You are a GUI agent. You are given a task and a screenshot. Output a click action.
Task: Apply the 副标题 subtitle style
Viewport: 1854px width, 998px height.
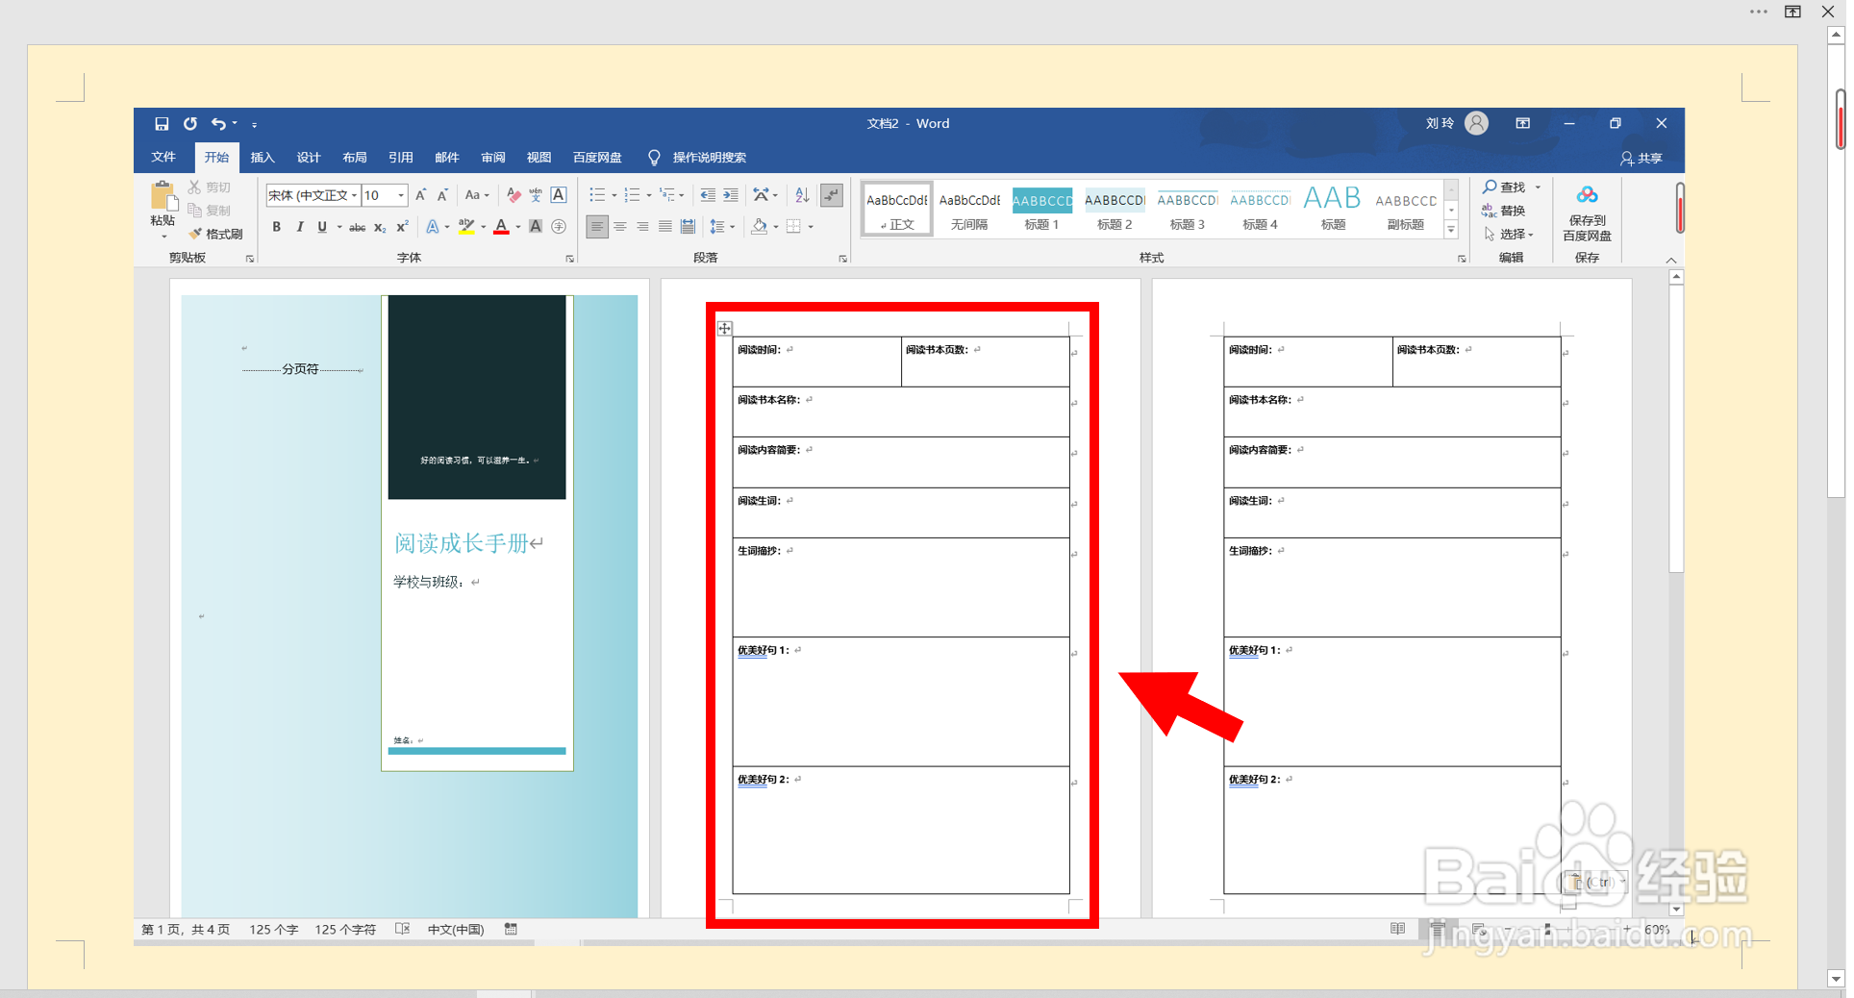pos(1405,210)
